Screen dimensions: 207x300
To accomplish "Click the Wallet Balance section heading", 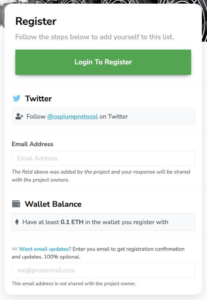I will [x=53, y=204].
